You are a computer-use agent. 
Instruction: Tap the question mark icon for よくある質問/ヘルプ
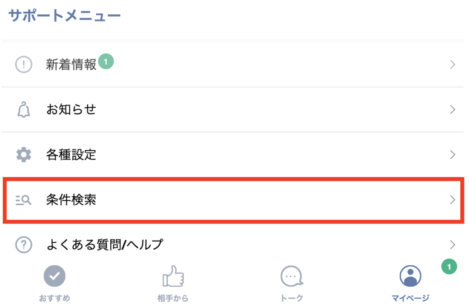point(24,245)
